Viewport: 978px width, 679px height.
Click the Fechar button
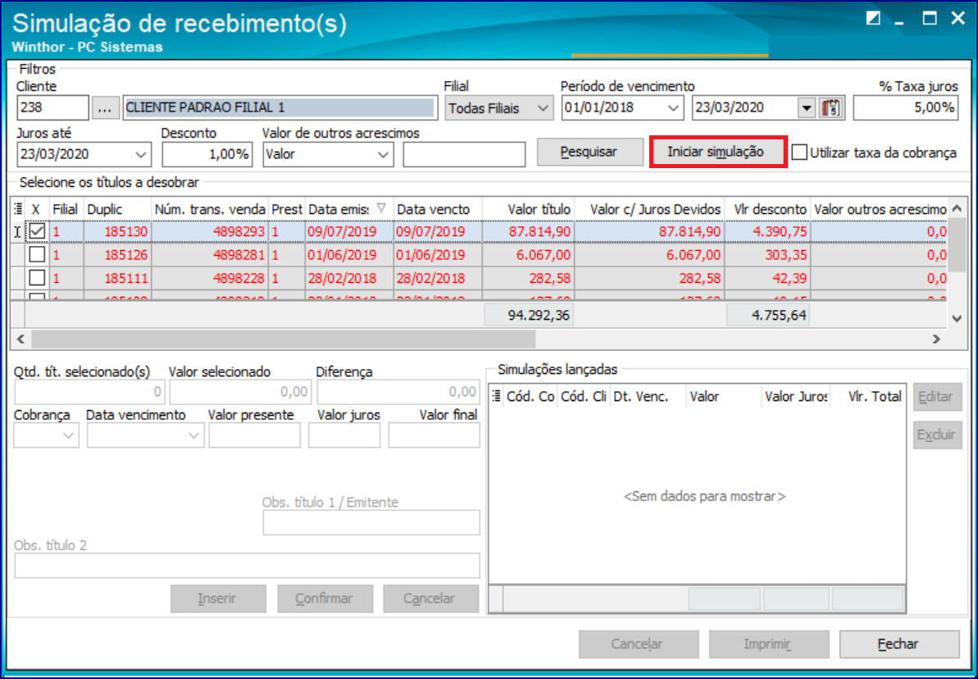[898, 644]
